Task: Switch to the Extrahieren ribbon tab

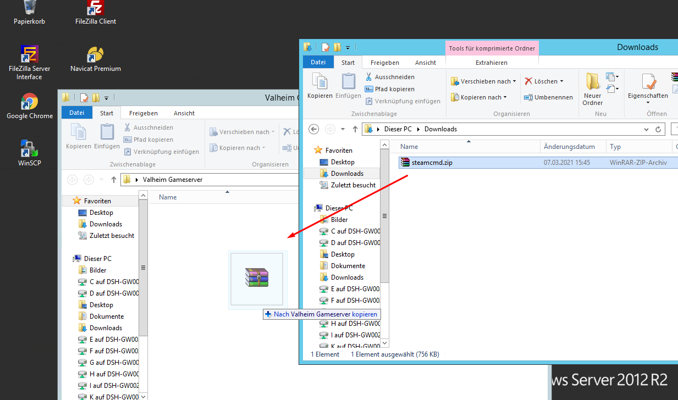Action: coord(491,63)
